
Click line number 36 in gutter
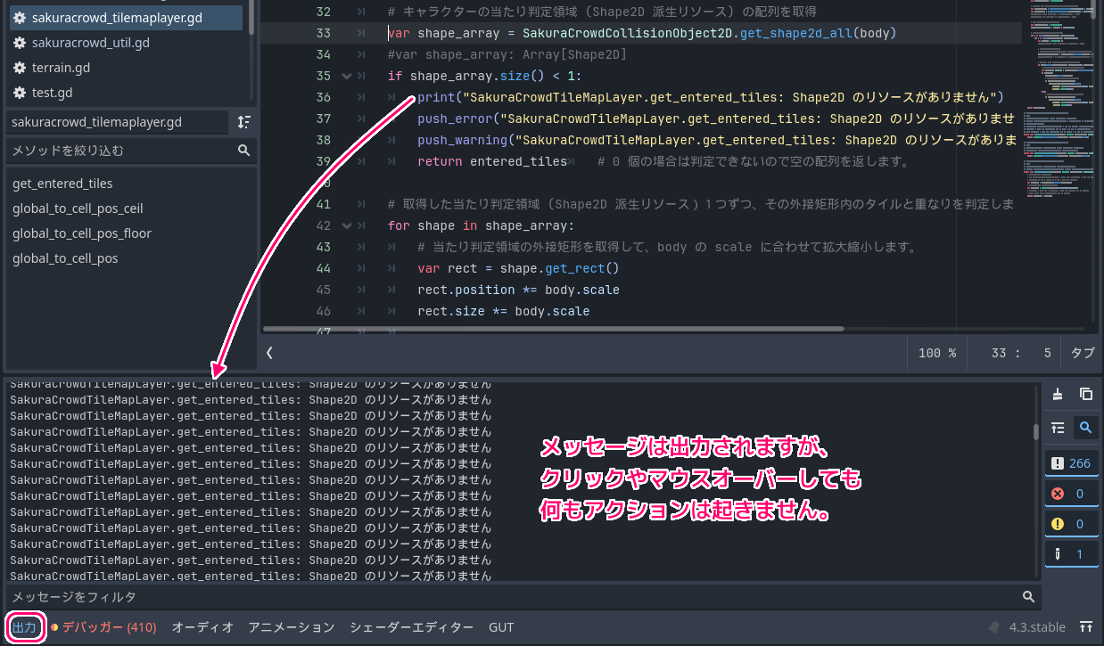pos(323,97)
